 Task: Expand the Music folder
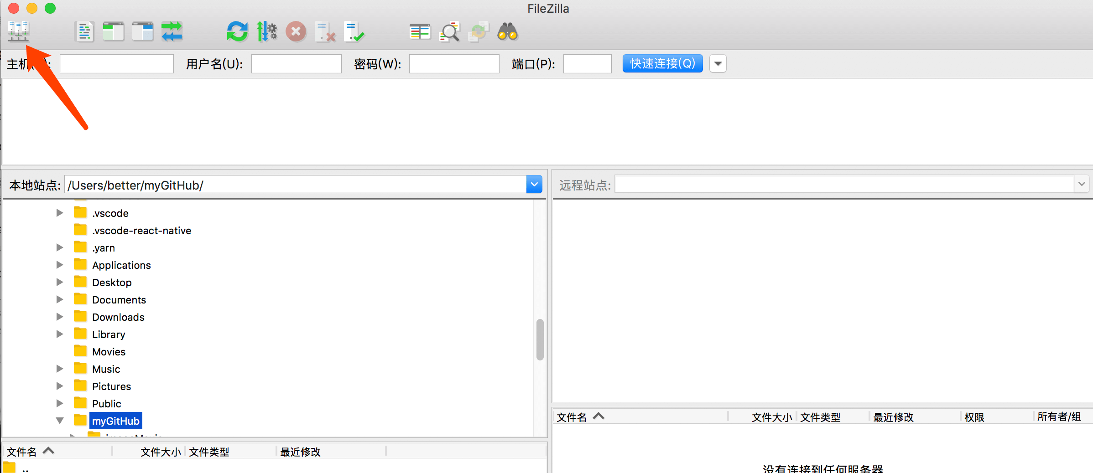[x=59, y=369]
